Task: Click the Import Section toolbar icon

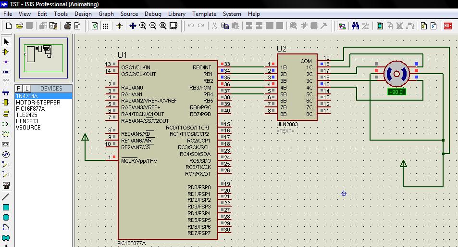Action: point(43,26)
